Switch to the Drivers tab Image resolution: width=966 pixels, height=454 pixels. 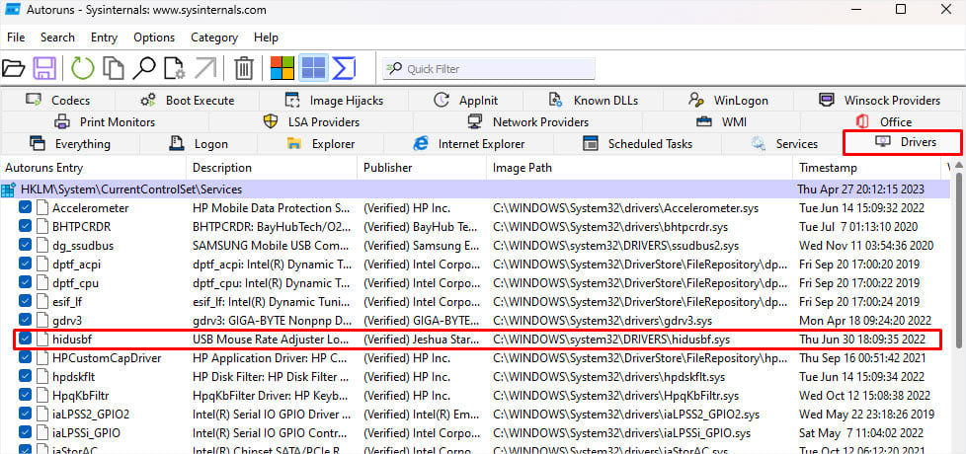coord(902,143)
